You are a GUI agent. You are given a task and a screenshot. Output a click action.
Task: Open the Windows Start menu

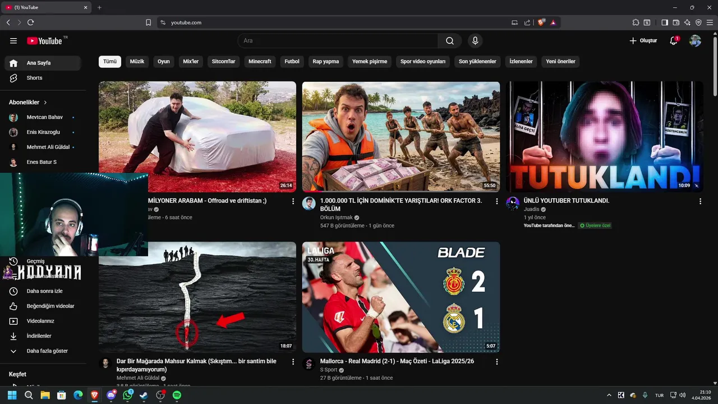pyautogui.click(x=12, y=395)
